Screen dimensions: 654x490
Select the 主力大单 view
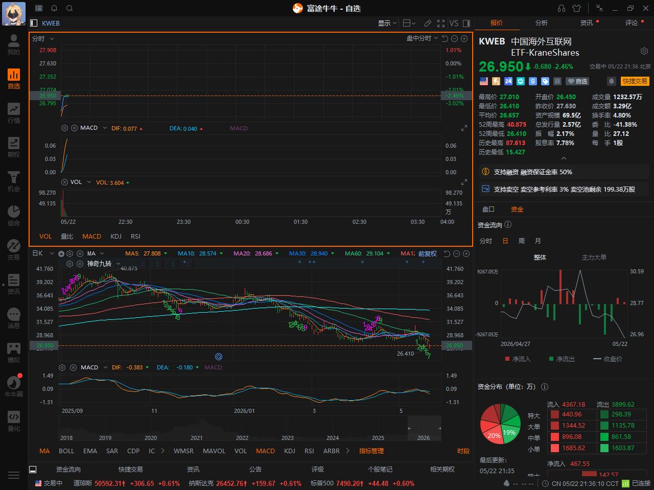coord(594,257)
